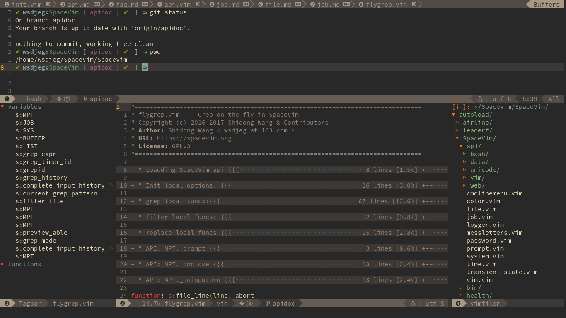Click the 8:39 cursor position indicator

pyautogui.click(x=530, y=99)
